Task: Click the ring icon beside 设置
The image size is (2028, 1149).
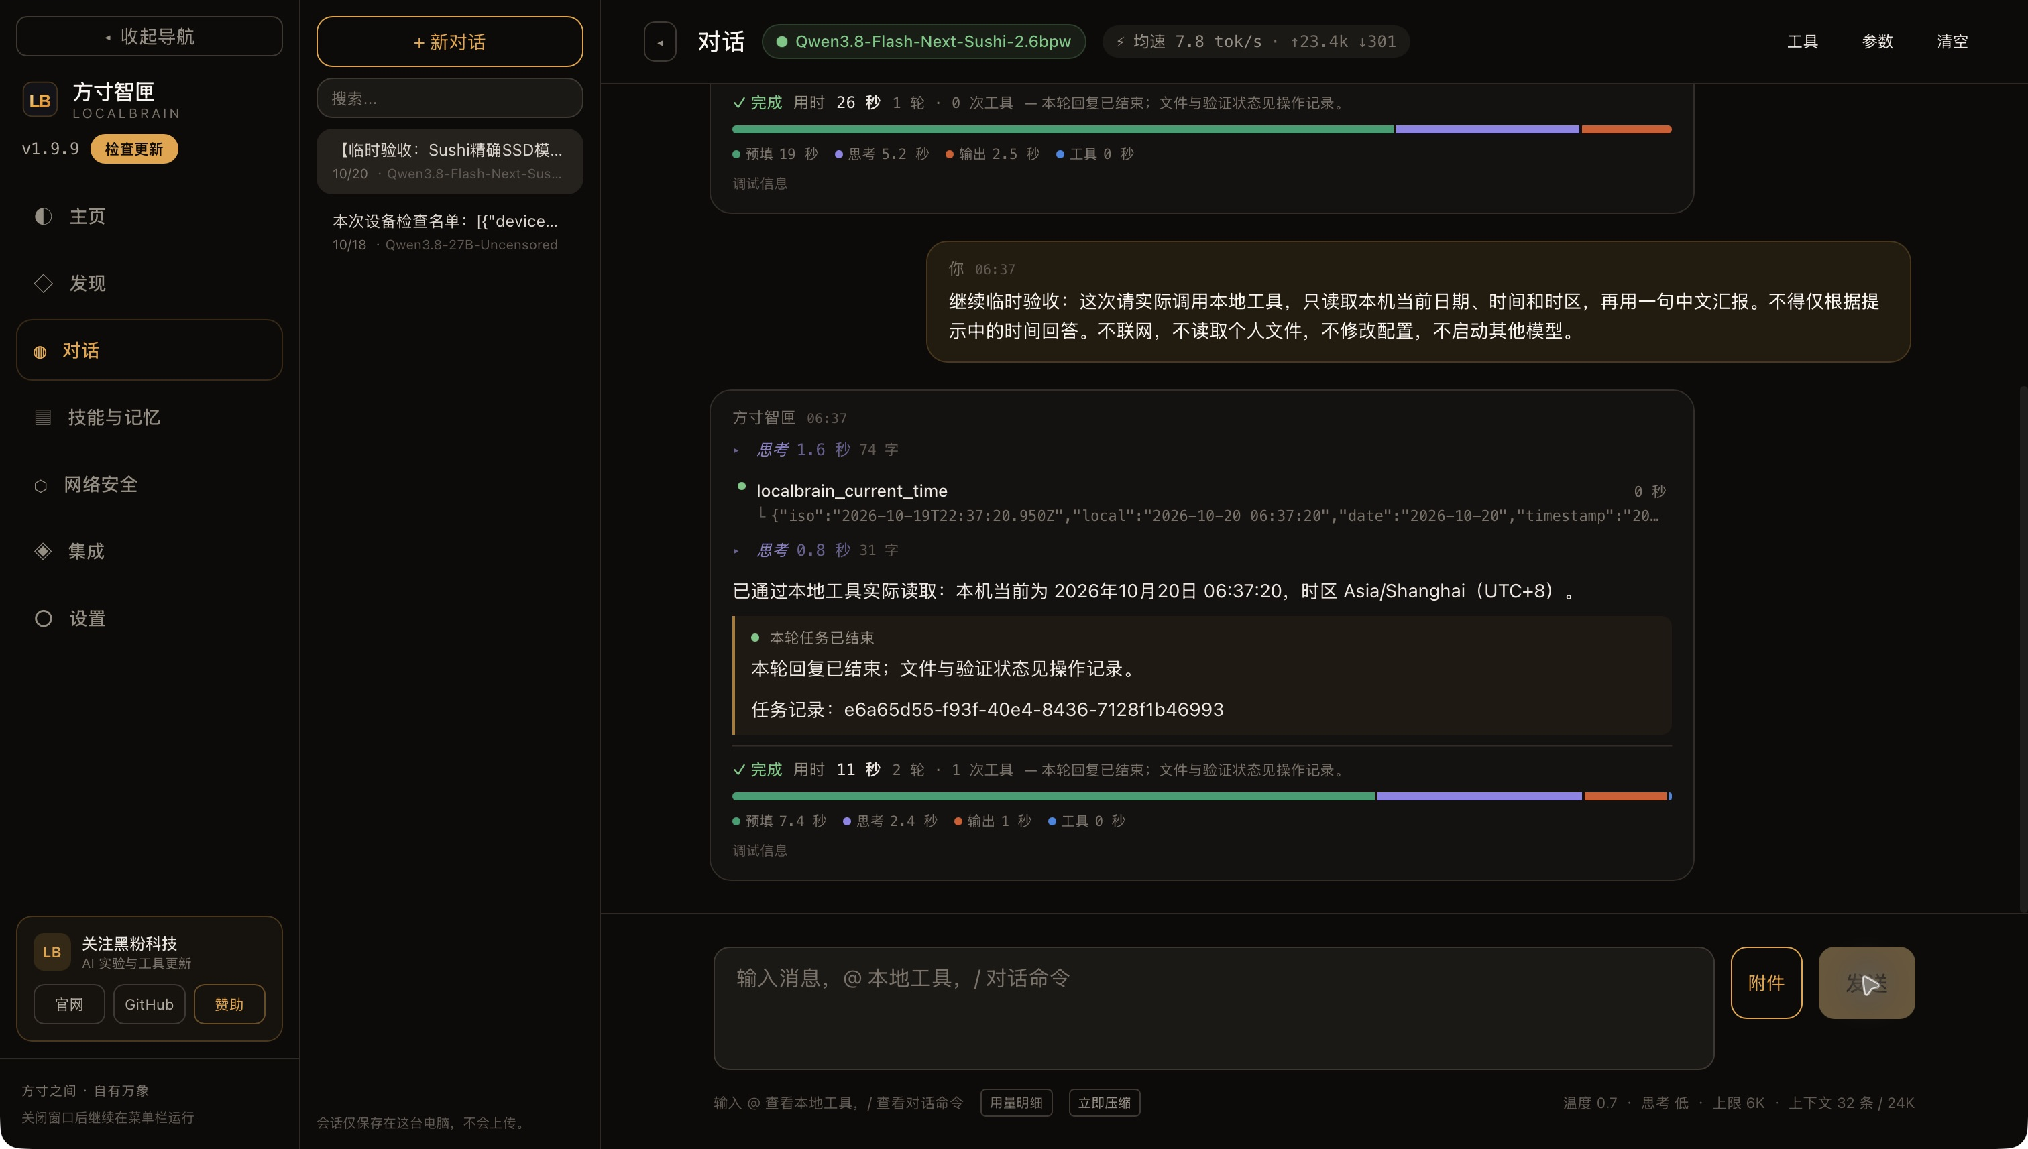Action: (x=44, y=619)
